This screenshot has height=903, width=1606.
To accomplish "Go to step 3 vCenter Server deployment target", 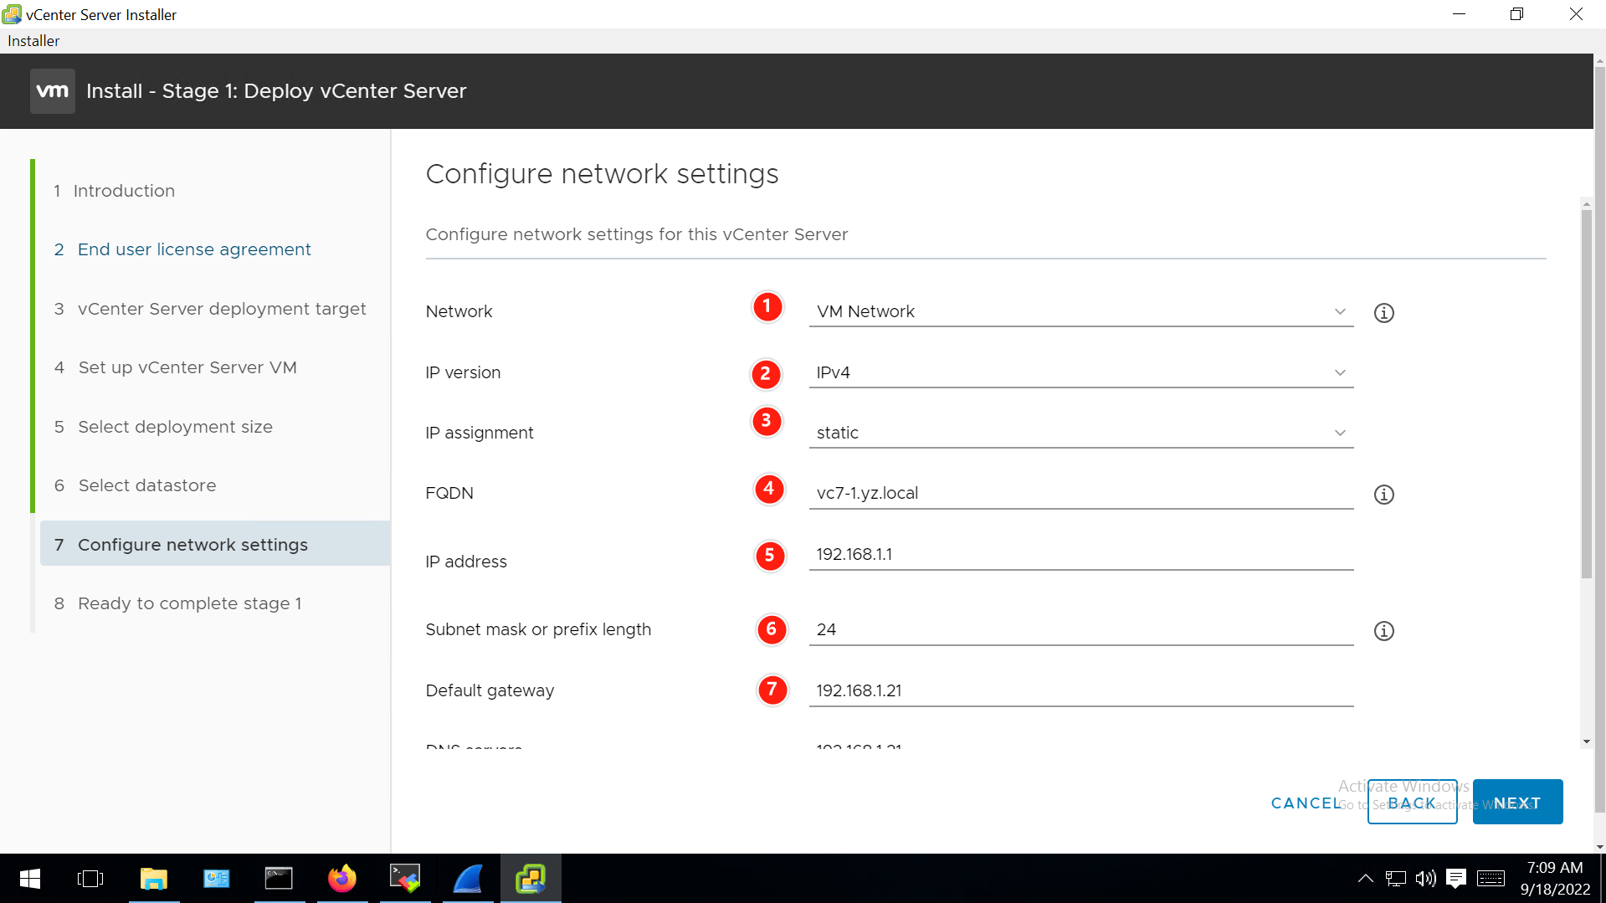I will (x=210, y=309).
